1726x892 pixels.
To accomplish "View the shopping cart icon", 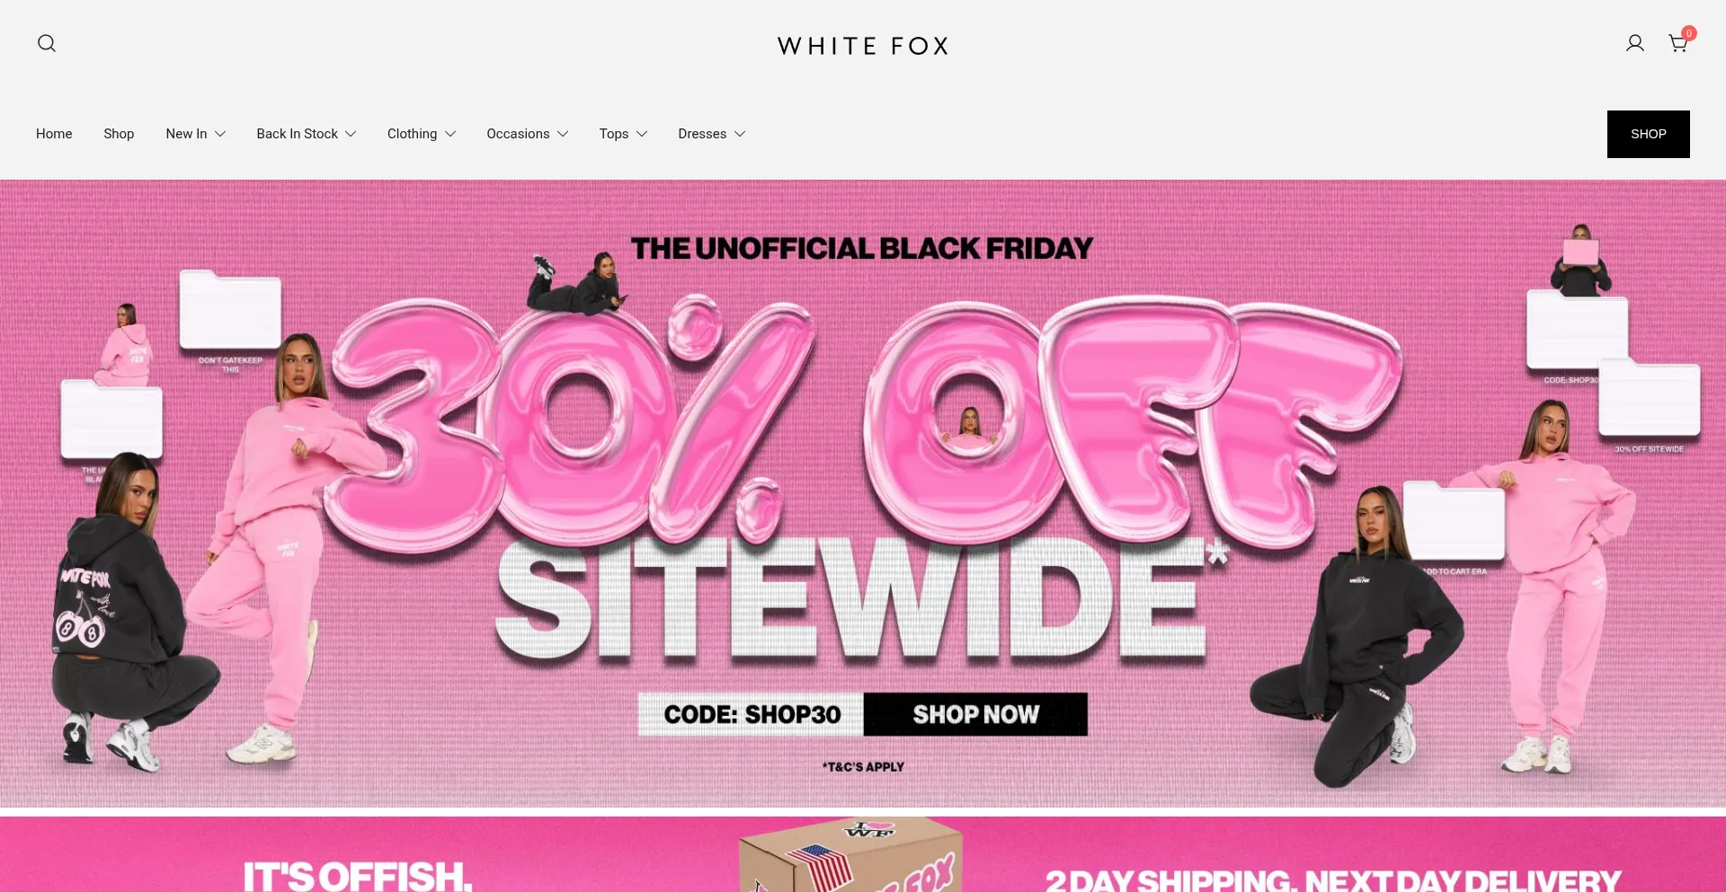I will (x=1677, y=44).
